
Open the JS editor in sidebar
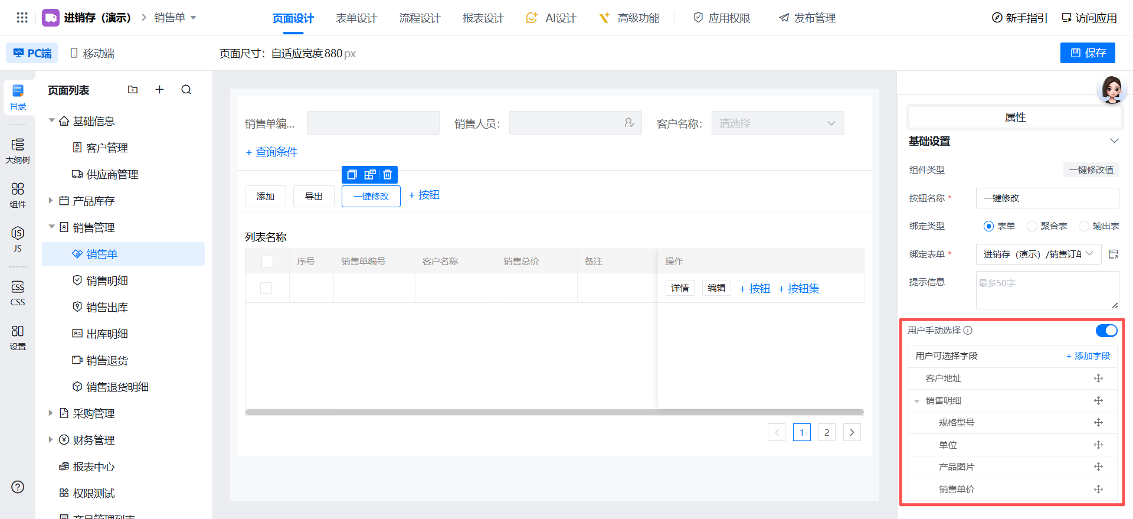(x=18, y=239)
